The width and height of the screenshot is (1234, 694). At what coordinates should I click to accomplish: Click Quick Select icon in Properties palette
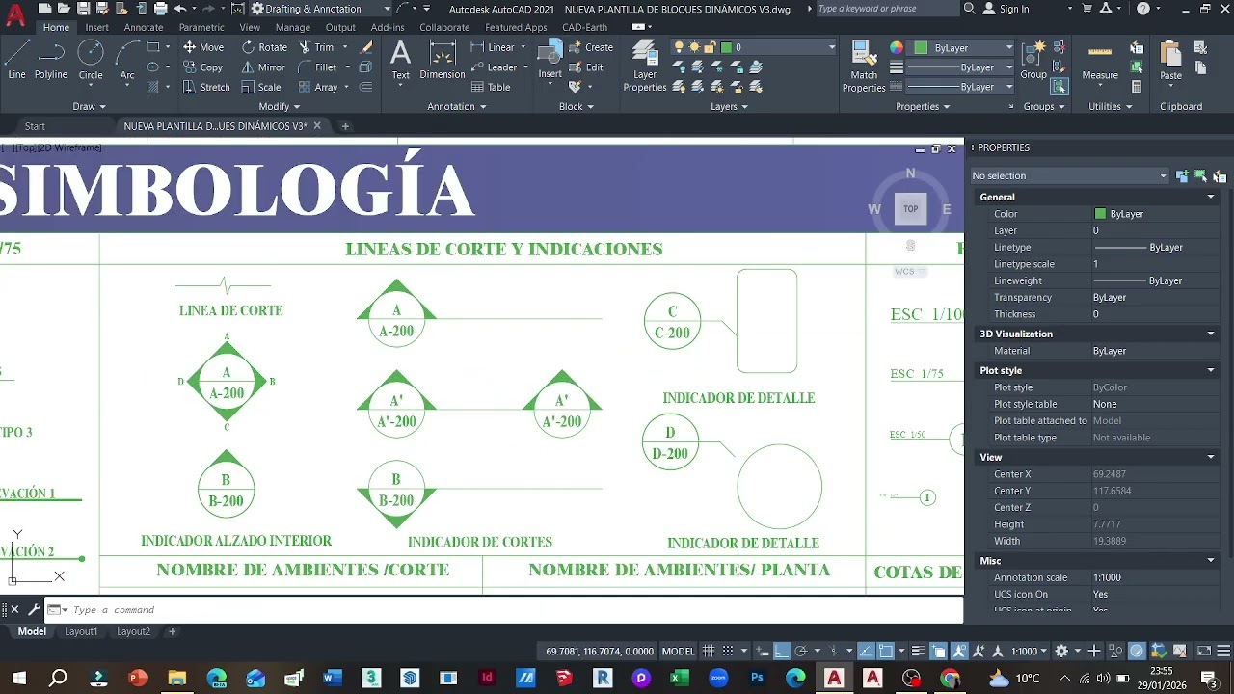pyautogui.click(x=1220, y=175)
